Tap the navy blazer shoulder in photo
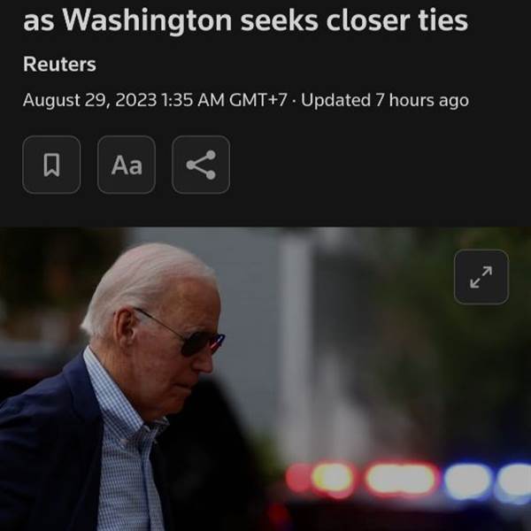 tap(44, 406)
